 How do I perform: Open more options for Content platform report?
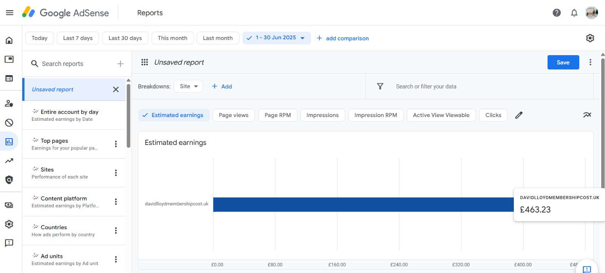click(116, 202)
